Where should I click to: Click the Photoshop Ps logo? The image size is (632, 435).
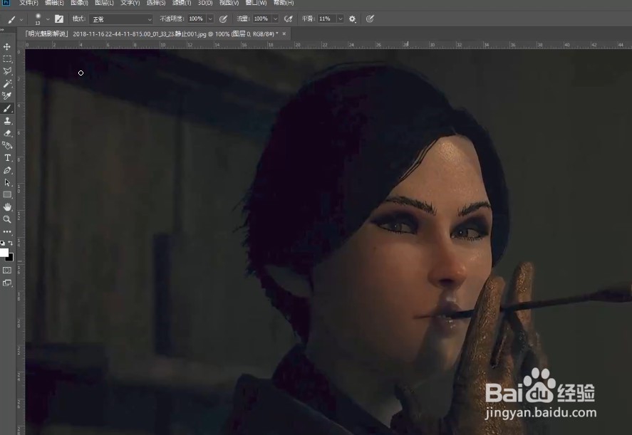[6, 2]
